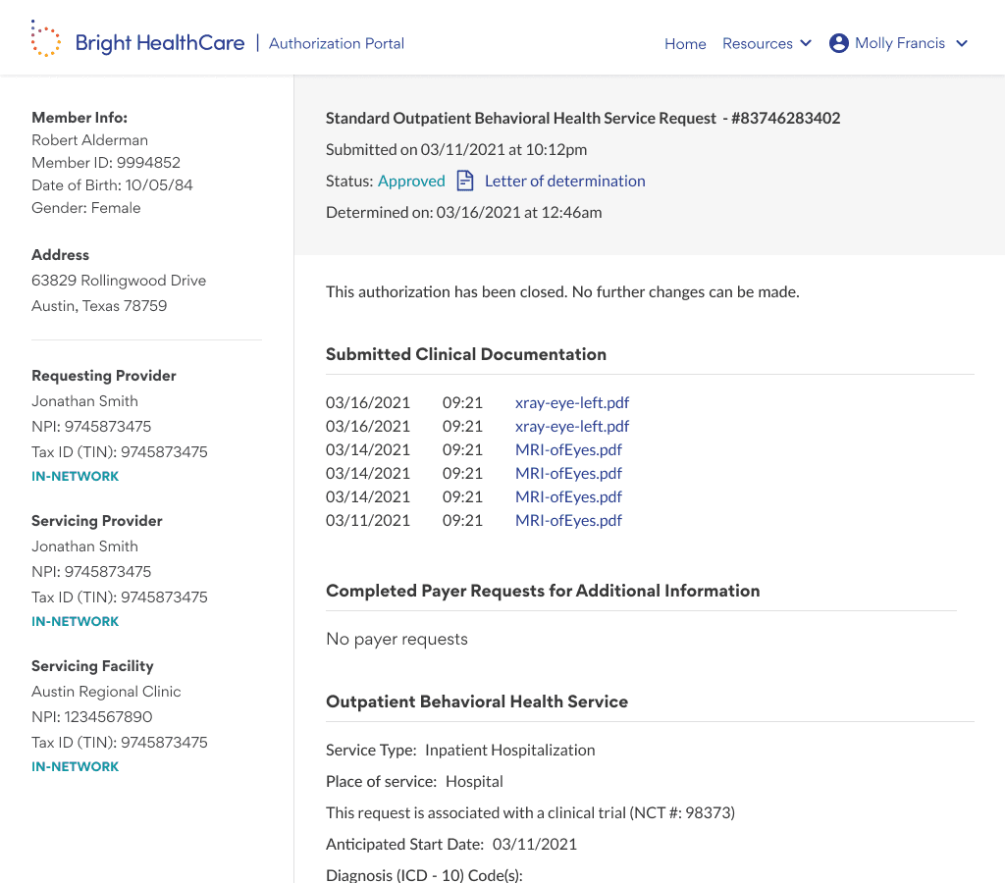Click Anticipated Start Date 03/11/2021
Image resolution: width=1005 pixels, height=883 pixels.
[x=451, y=844]
